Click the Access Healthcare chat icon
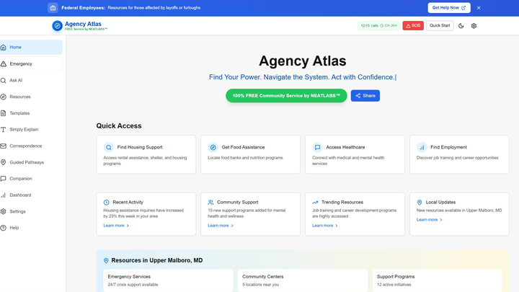519x292 pixels. point(317,147)
